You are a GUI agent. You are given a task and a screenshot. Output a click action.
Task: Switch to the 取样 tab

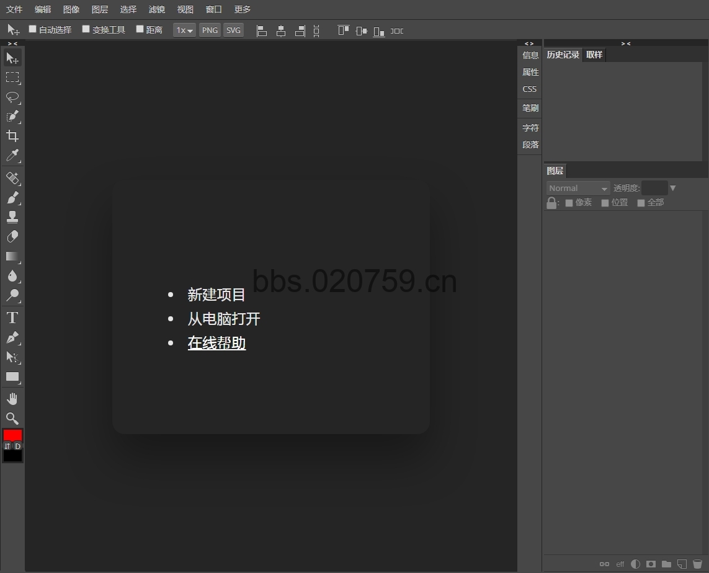[594, 55]
